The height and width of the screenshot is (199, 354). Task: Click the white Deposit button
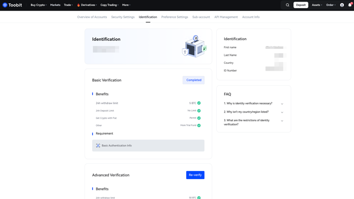301,5
